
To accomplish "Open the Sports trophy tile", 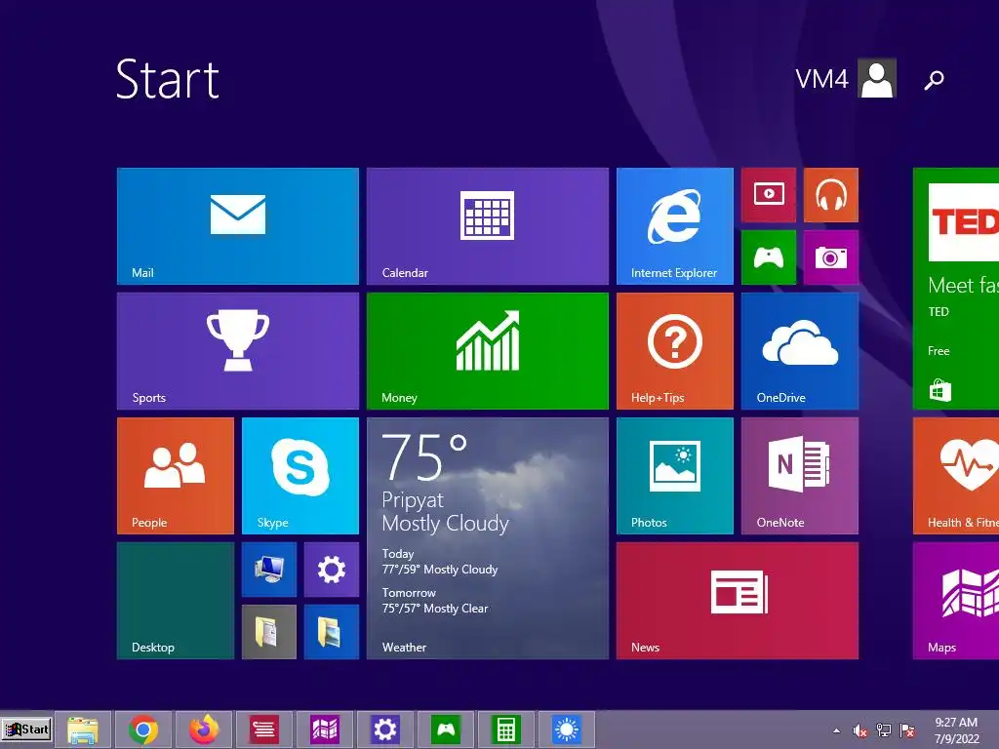I will pyautogui.click(x=238, y=351).
